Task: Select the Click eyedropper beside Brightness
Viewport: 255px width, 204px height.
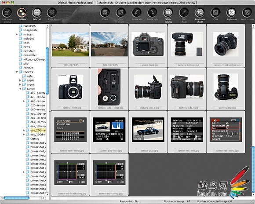Action: [x=215, y=12]
